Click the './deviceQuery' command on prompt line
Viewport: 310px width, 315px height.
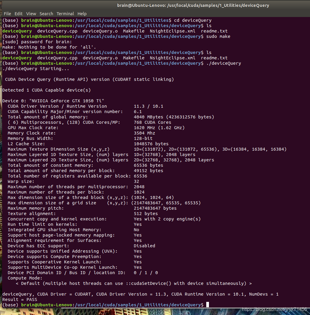pyautogui.click(x=224, y=63)
